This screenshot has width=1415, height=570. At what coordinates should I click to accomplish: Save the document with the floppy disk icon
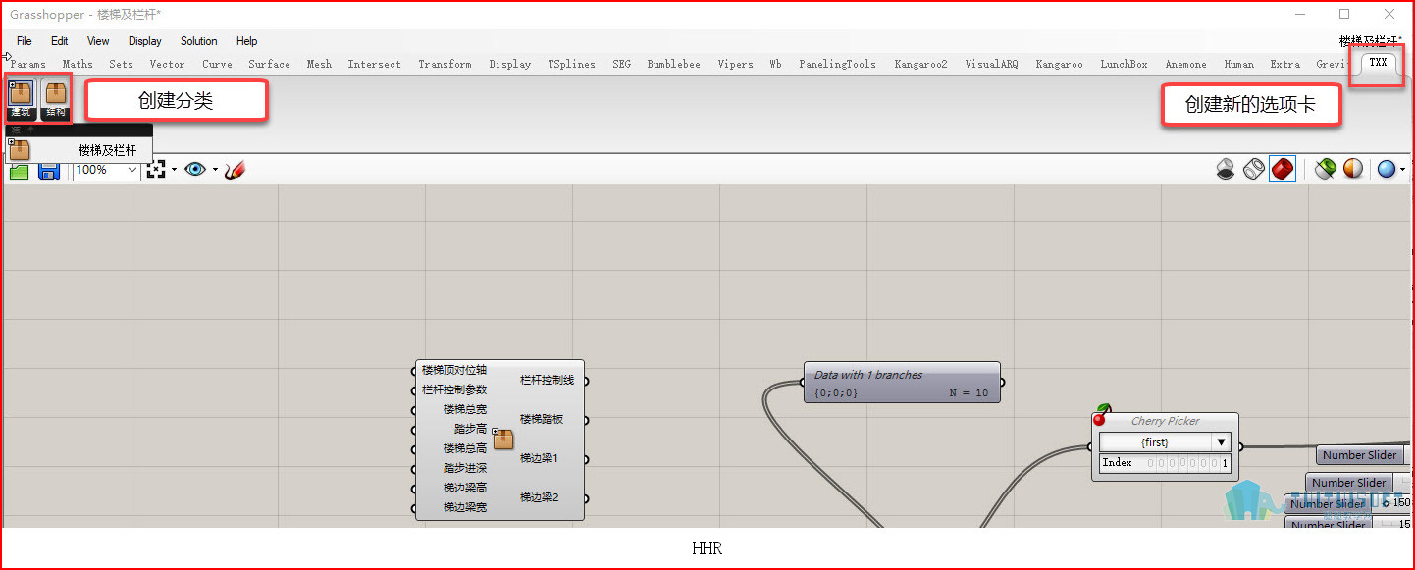click(x=49, y=170)
